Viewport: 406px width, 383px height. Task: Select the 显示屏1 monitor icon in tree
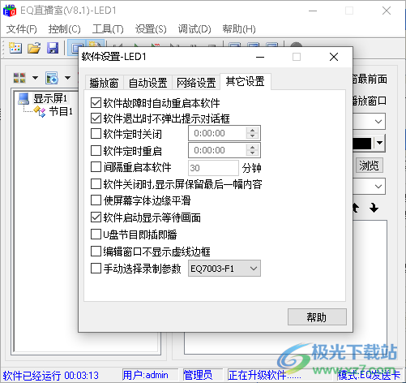pos(24,99)
